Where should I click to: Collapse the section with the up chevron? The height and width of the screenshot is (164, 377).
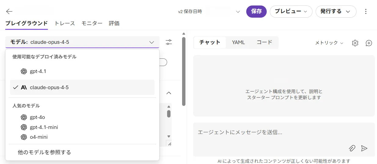168,93
